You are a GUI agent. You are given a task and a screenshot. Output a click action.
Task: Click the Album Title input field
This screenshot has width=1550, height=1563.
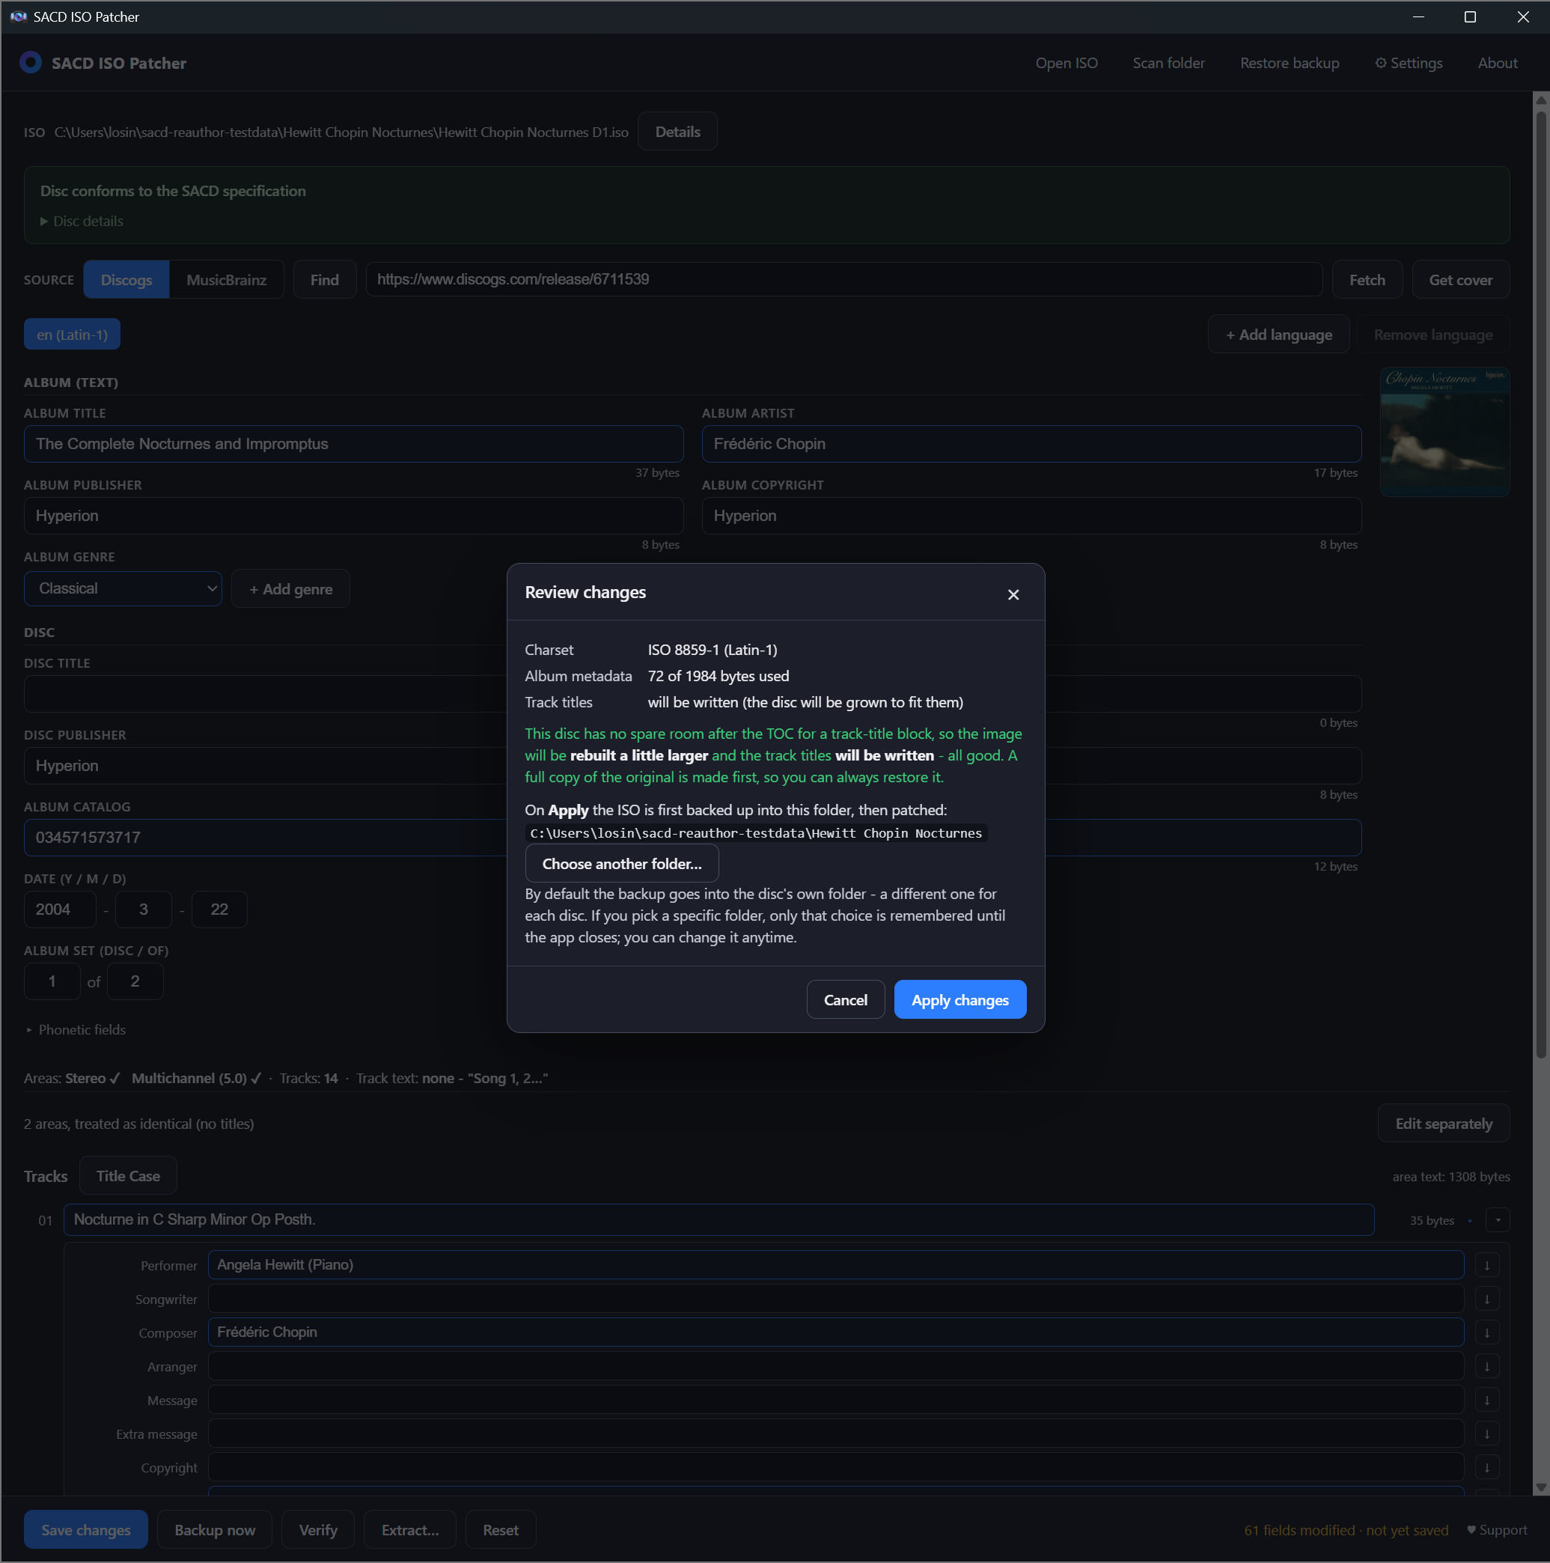click(353, 444)
